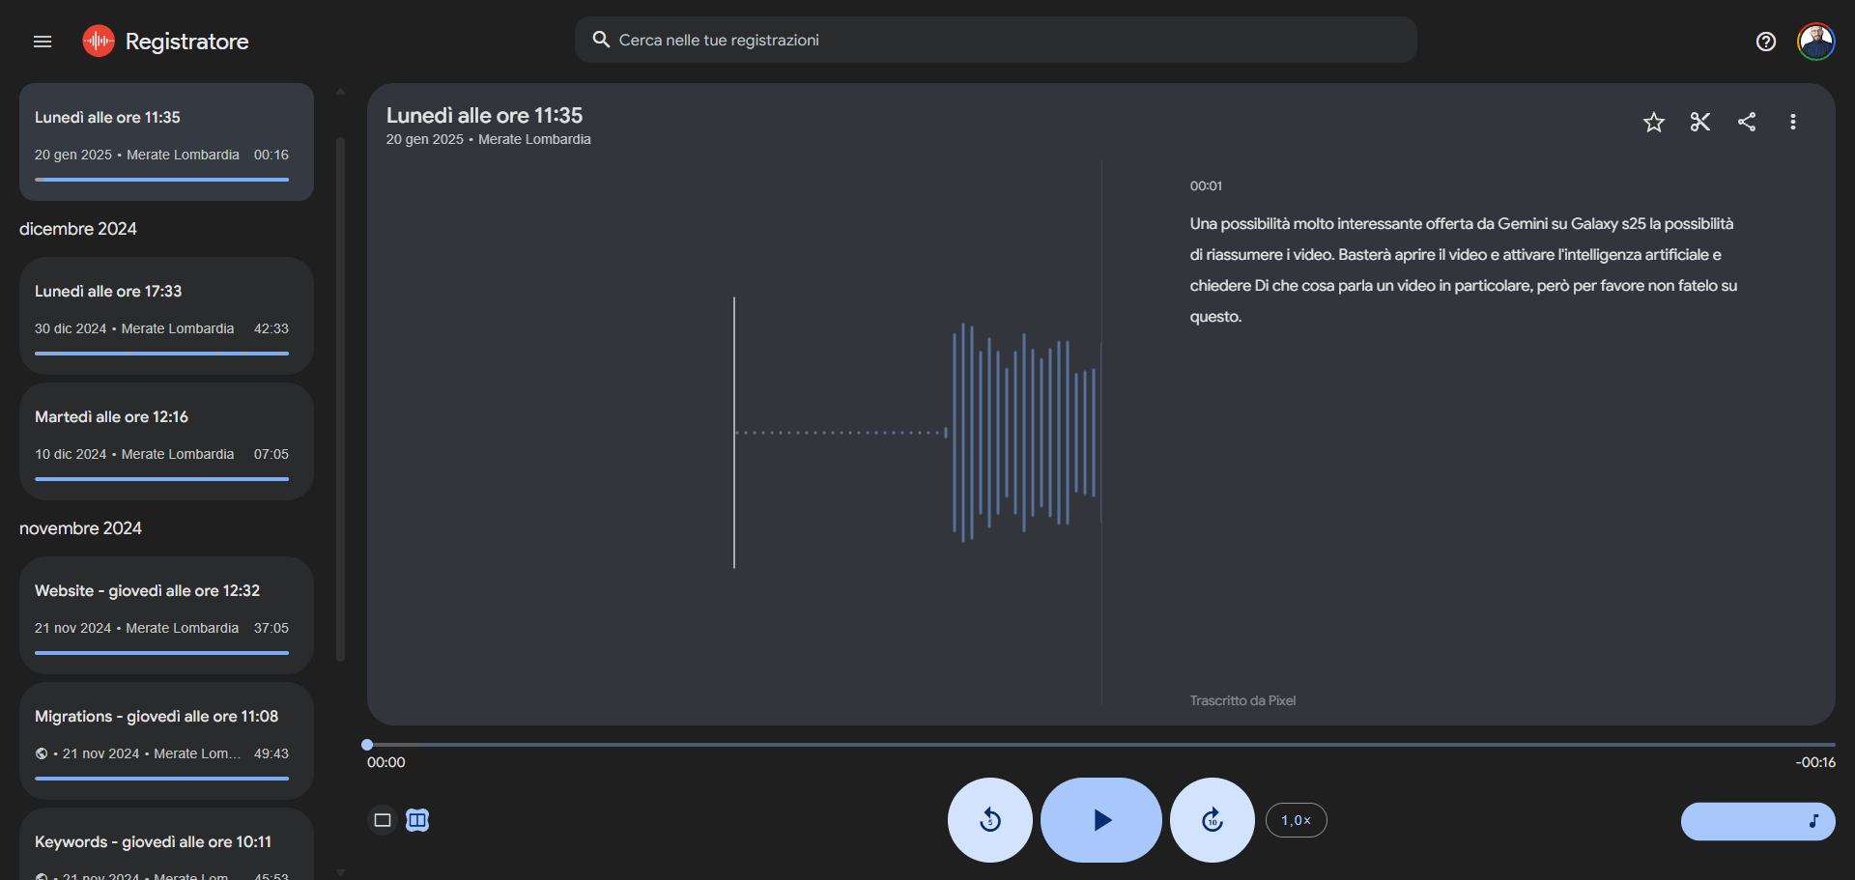Screen dimensions: 1855x880
Task: Switch to waveform-only view
Action: (x=383, y=820)
